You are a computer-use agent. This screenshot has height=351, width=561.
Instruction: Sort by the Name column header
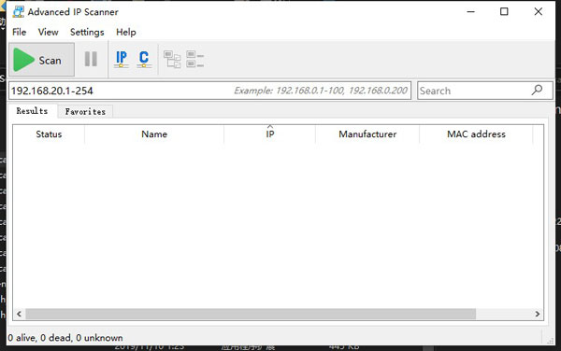coord(154,134)
